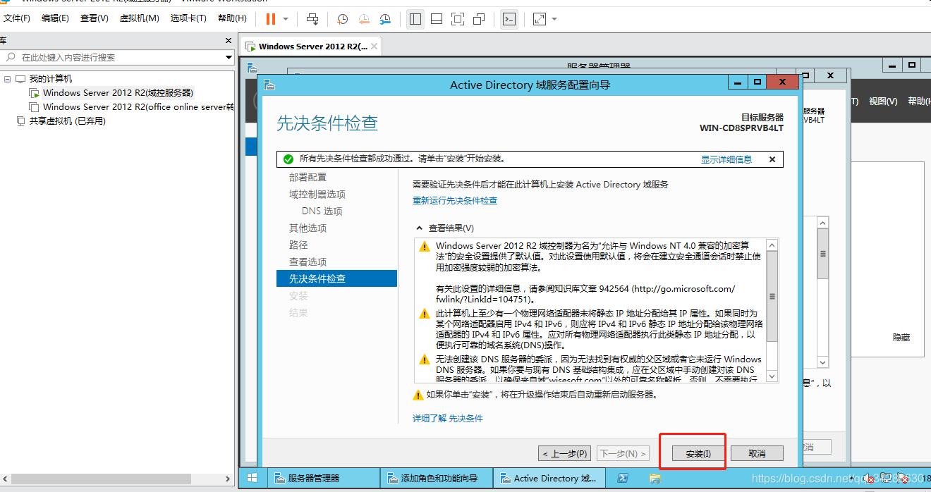Revert the VM to its previous snapshot
The width and height of the screenshot is (931, 492).
pos(364,19)
